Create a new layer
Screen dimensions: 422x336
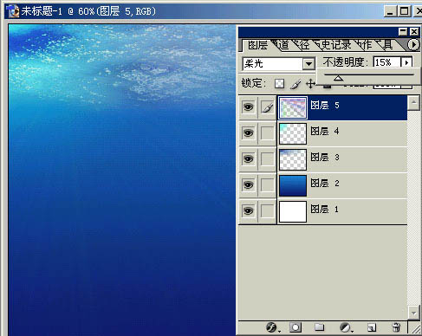tap(372, 327)
